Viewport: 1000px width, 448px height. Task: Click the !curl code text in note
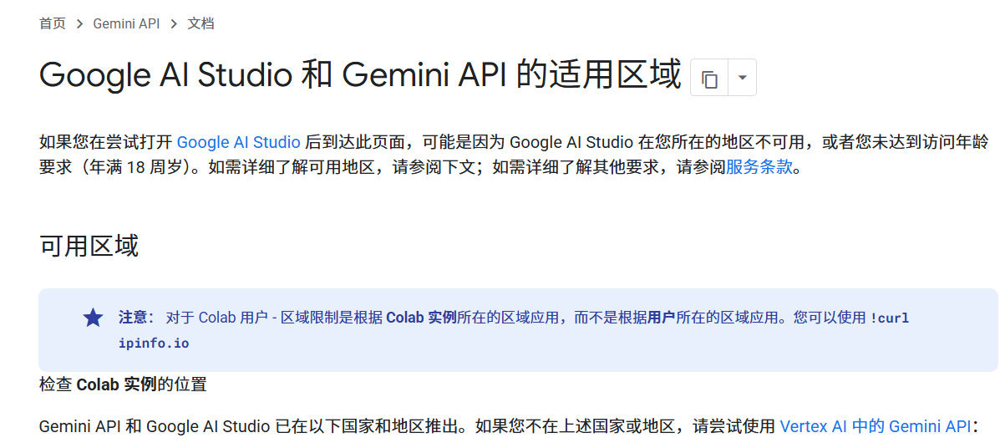point(889,318)
